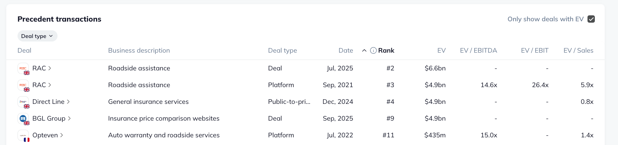Click the info icon beside Rank
The image size is (618, 145).
pyautogui.click(x=373, y=51)
